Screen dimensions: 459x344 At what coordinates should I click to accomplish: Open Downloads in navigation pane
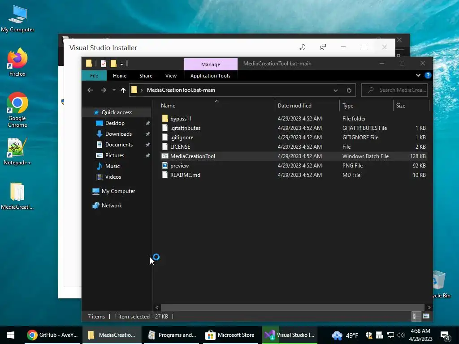pos(118,133)
